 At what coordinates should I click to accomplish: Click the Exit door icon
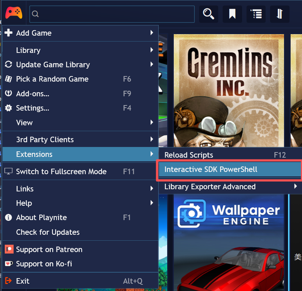pyautogui.click(x=8, y=281)
